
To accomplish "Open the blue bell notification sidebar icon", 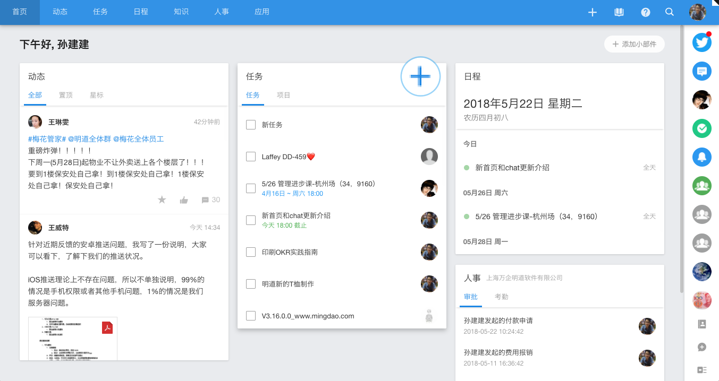I will tap(702, 157).
